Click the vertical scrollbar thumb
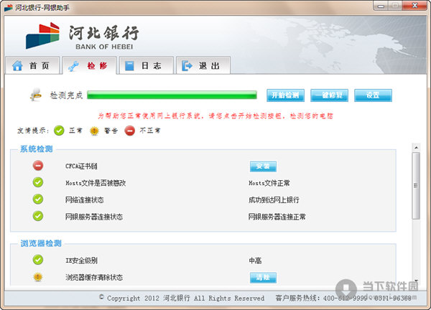 click(x=416, y=186)
